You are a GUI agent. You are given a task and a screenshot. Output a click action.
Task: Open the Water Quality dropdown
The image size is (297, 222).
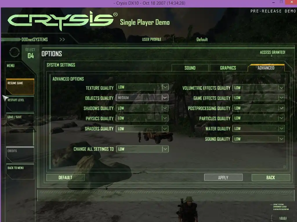(x=258, y=129)
